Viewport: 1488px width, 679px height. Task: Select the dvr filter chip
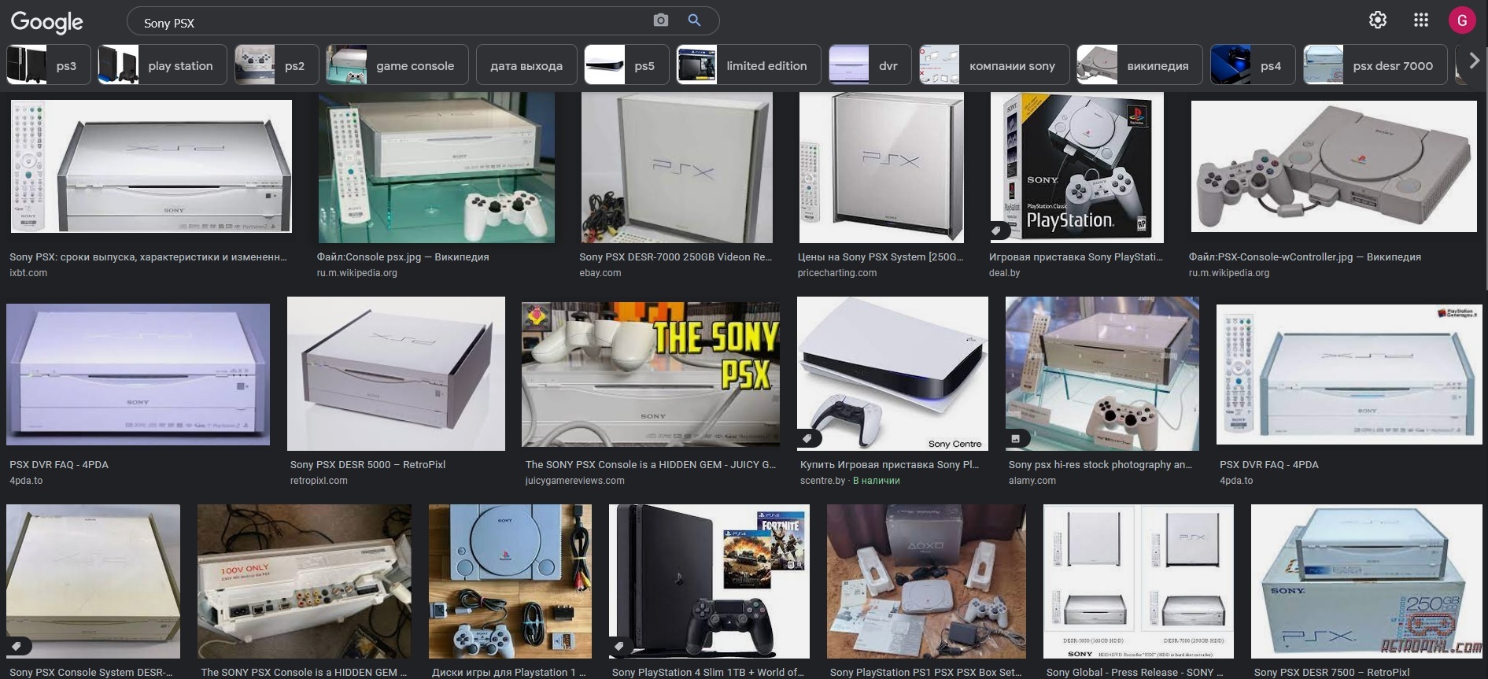[x=870, y=65]
